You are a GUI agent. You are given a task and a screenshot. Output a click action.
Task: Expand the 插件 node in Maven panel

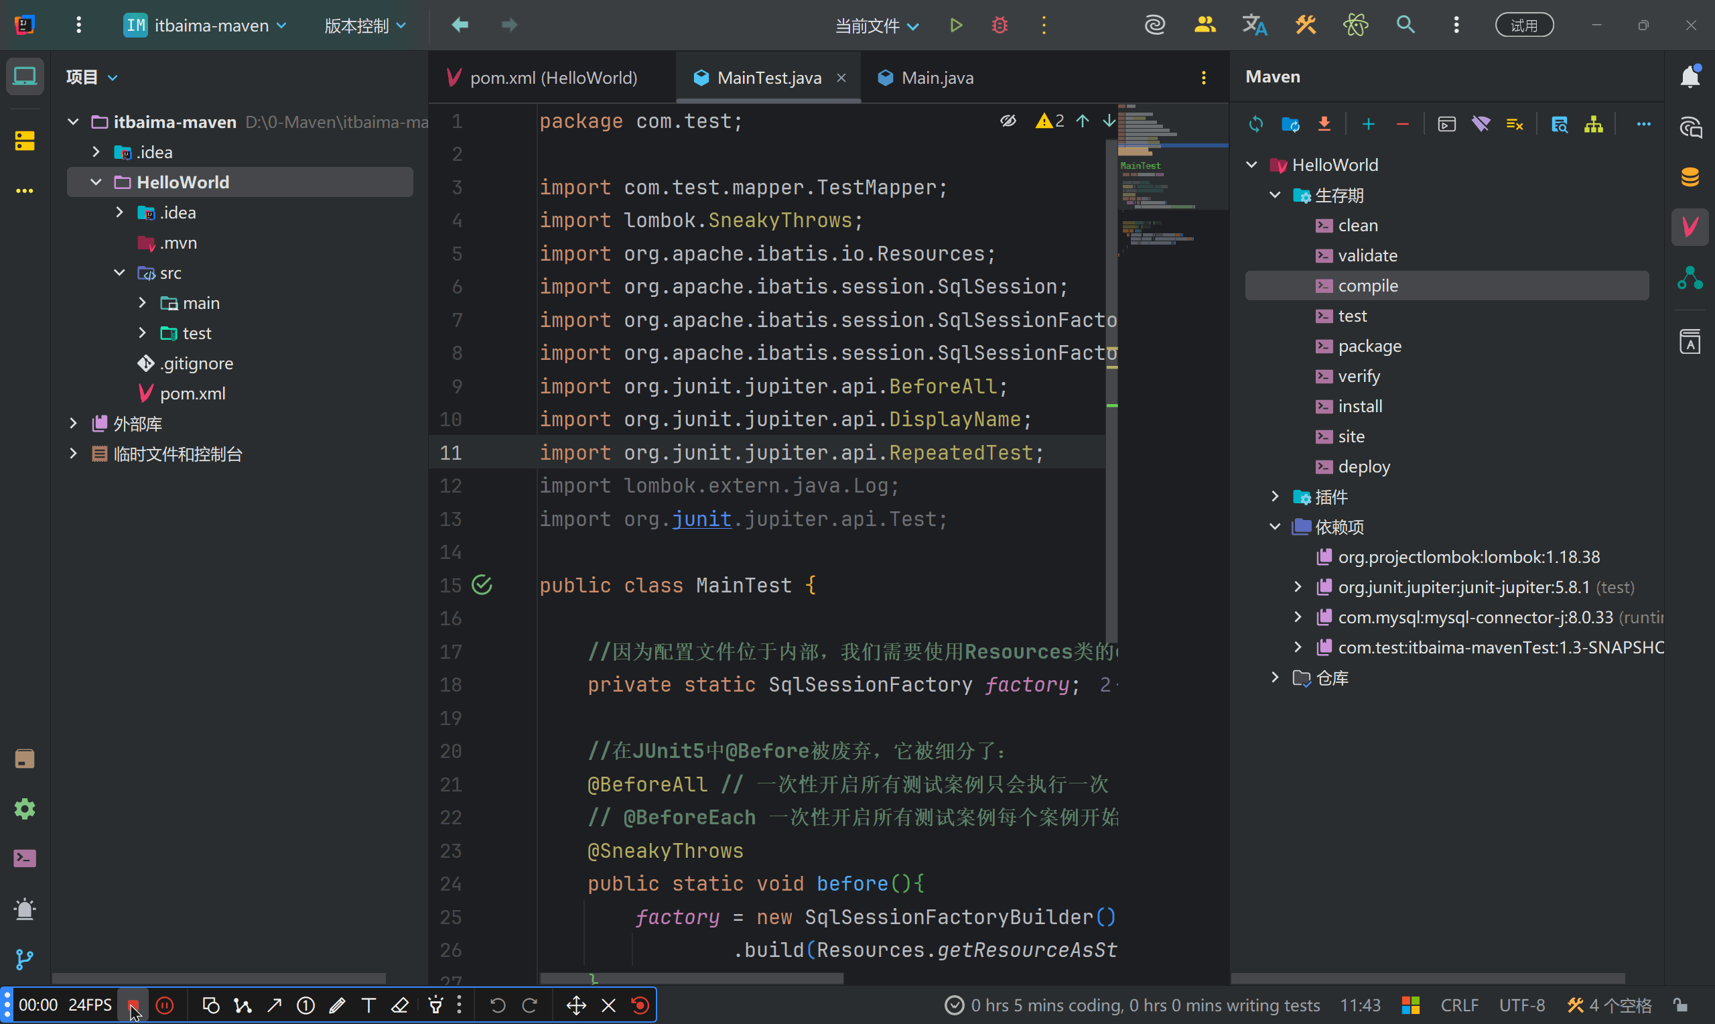click(x=1274, y=496)
